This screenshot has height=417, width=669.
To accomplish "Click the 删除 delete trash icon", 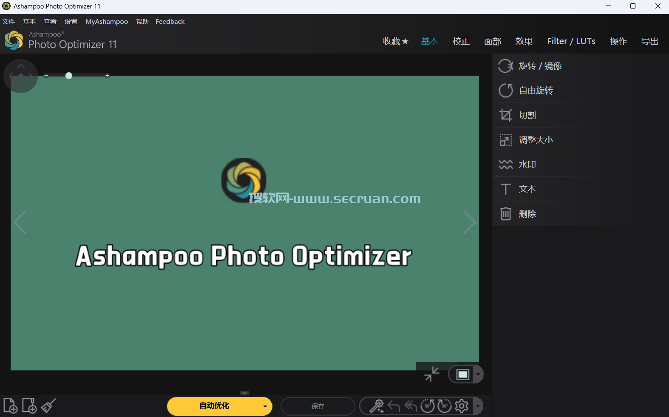I will point(505,213).
